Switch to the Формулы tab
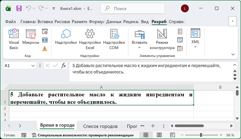The width and height of the screenshot is (241, 139). [x=96, y=21]
